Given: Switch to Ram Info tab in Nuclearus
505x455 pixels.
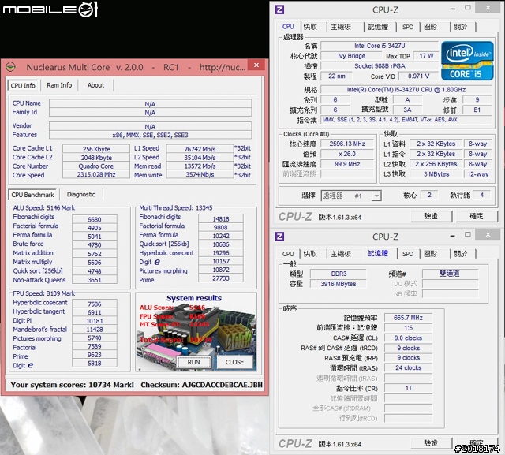Looking at the screenshot, I should pos(59,85).
